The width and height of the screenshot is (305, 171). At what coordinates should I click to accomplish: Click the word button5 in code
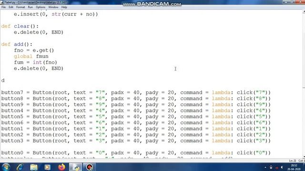click(12, 116)
